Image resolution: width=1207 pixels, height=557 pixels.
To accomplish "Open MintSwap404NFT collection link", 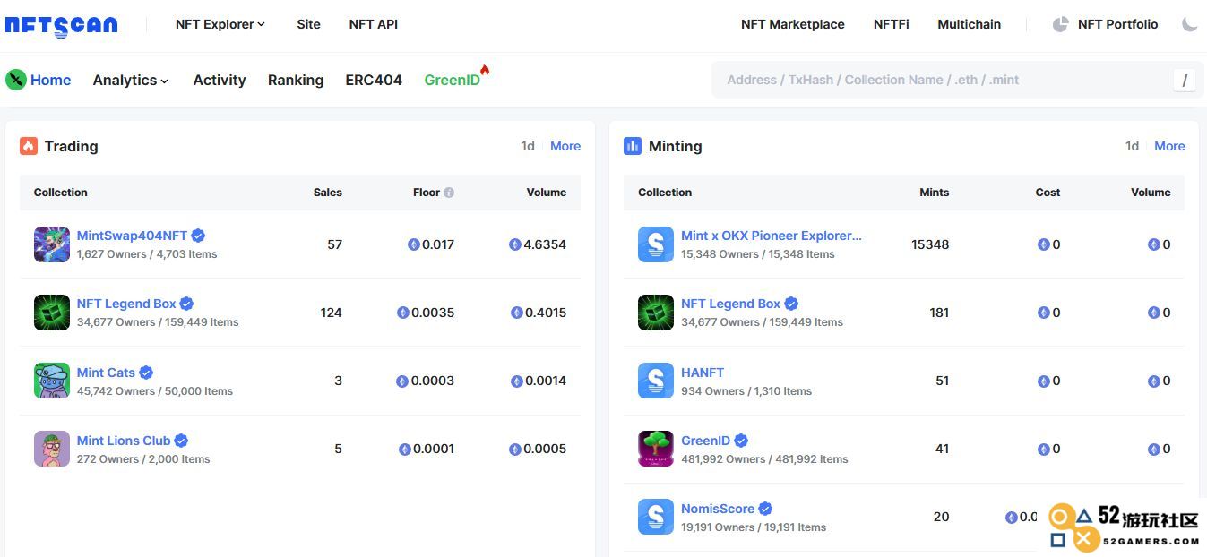I will pyautogui.click(x=132, y=236).
